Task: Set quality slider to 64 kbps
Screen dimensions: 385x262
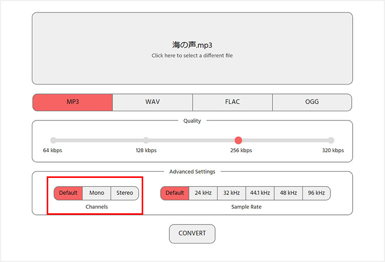Action: point(53,140)
